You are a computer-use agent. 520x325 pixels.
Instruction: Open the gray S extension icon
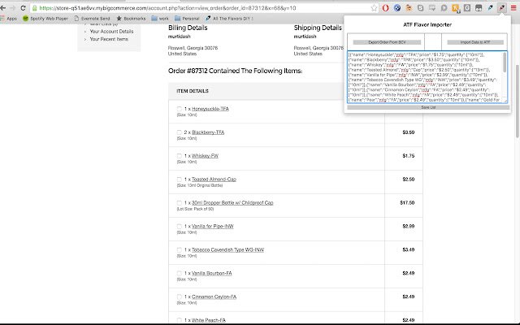tap(421, 8)
